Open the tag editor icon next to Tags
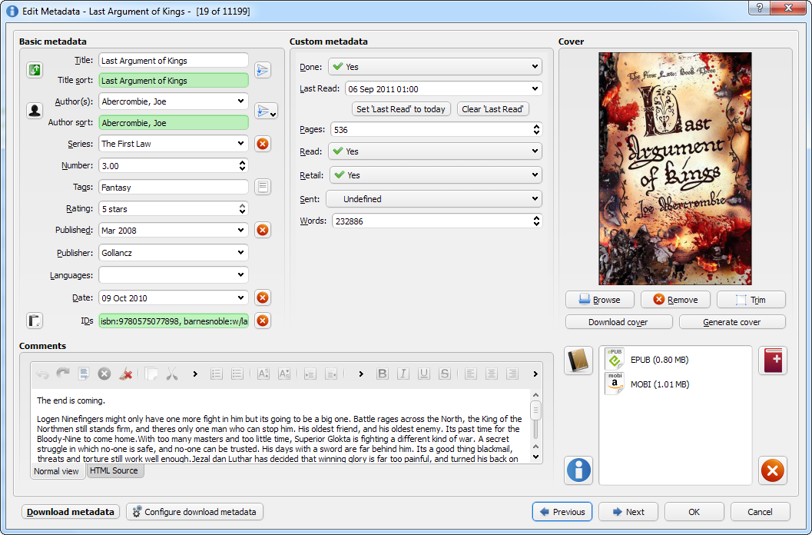The image size is (812, 535). click(x=263, y=187)
